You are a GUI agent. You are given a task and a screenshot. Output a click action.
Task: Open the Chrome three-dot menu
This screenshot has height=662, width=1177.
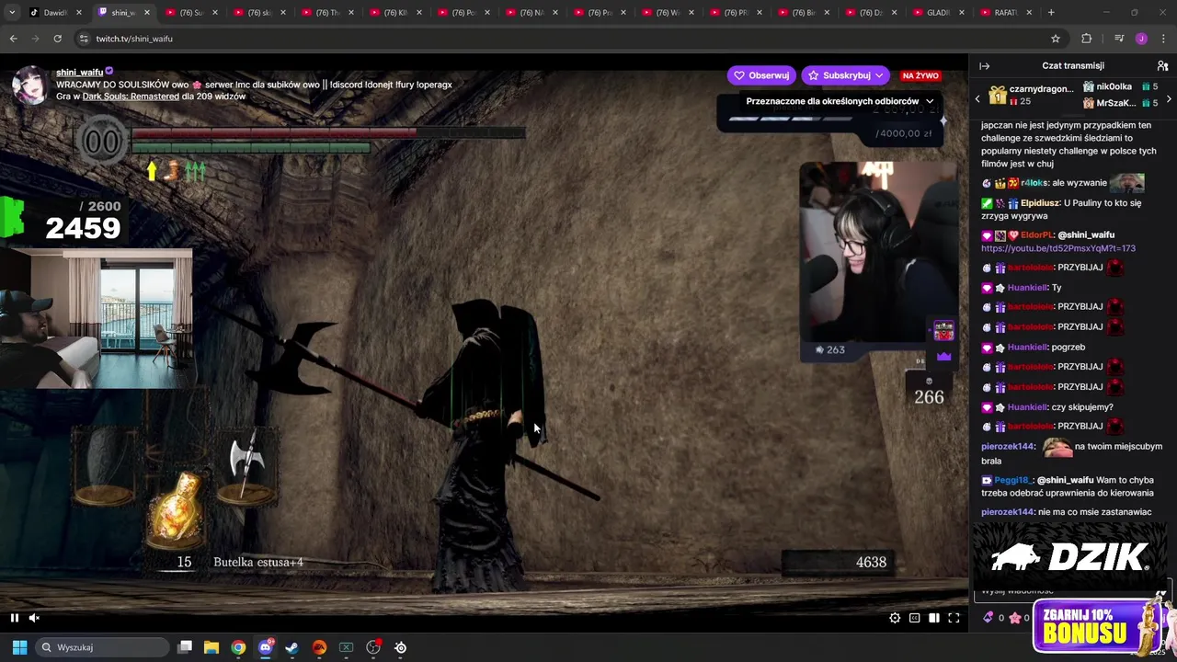click(x=1163, y=39)
